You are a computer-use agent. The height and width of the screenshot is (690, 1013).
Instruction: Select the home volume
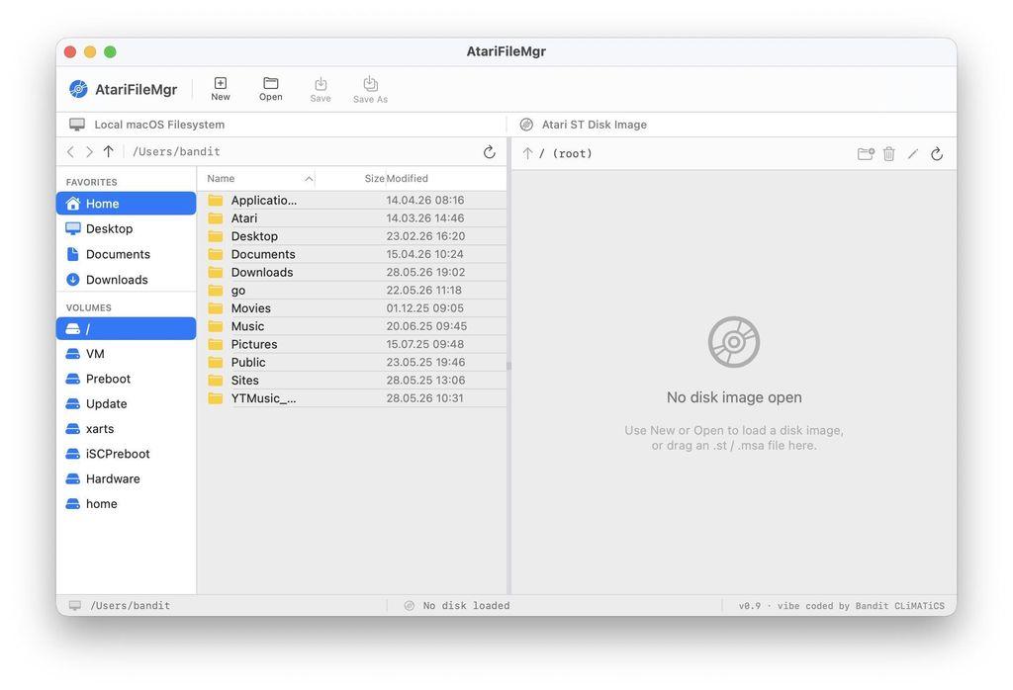click(126, 504)
